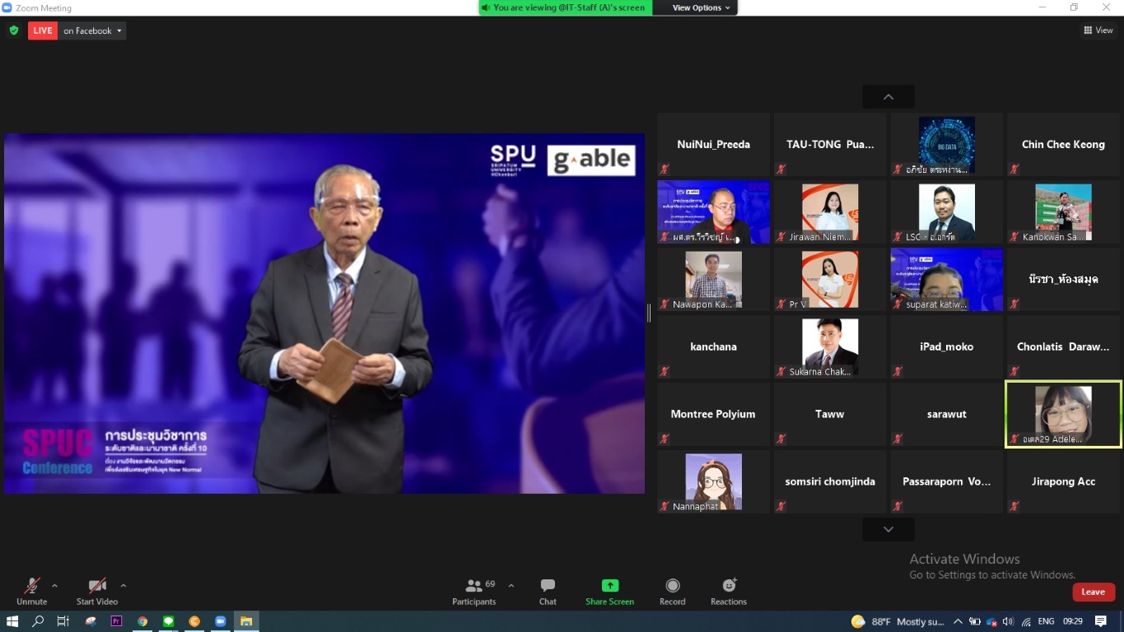Open the Chat panel
This screenshot has height=632, width=1124.
[x=548, y=592]
